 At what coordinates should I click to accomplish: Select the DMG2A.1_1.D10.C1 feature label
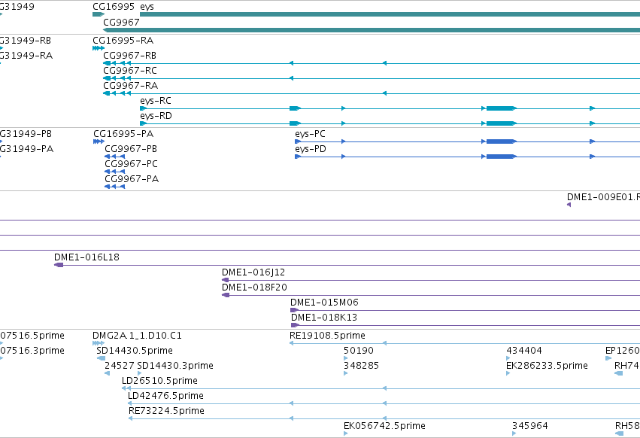click(x=137, y=336)
